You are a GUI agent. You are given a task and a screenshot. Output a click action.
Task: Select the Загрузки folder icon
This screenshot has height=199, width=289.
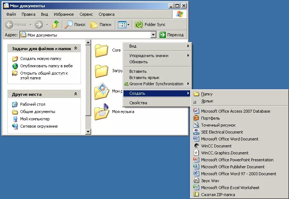pyautogui.click(x=101, y=71)
